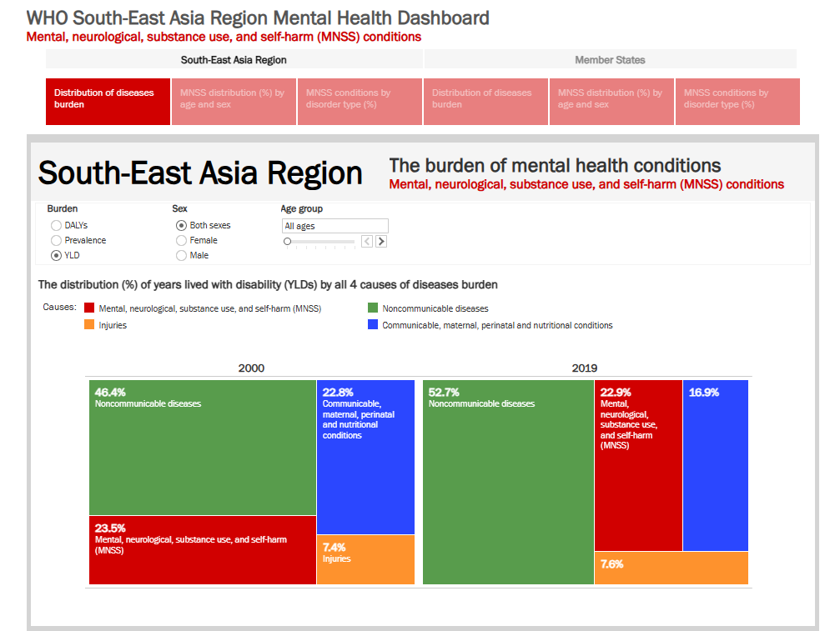
Task: Open South-East Asia Region section tab
Action: click(x=234, y=59)
